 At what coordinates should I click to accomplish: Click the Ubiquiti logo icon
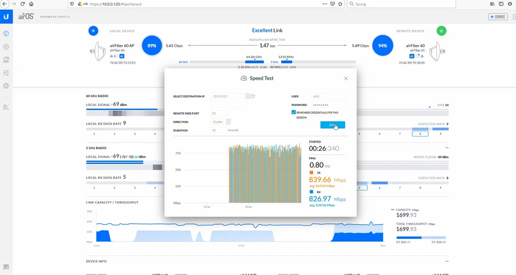(6, 17)
